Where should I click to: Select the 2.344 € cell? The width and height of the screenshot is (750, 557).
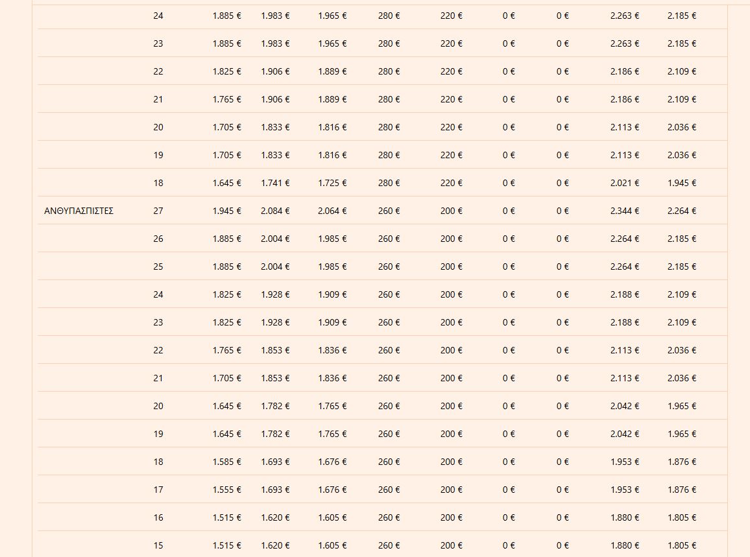[x=624, y=211]
